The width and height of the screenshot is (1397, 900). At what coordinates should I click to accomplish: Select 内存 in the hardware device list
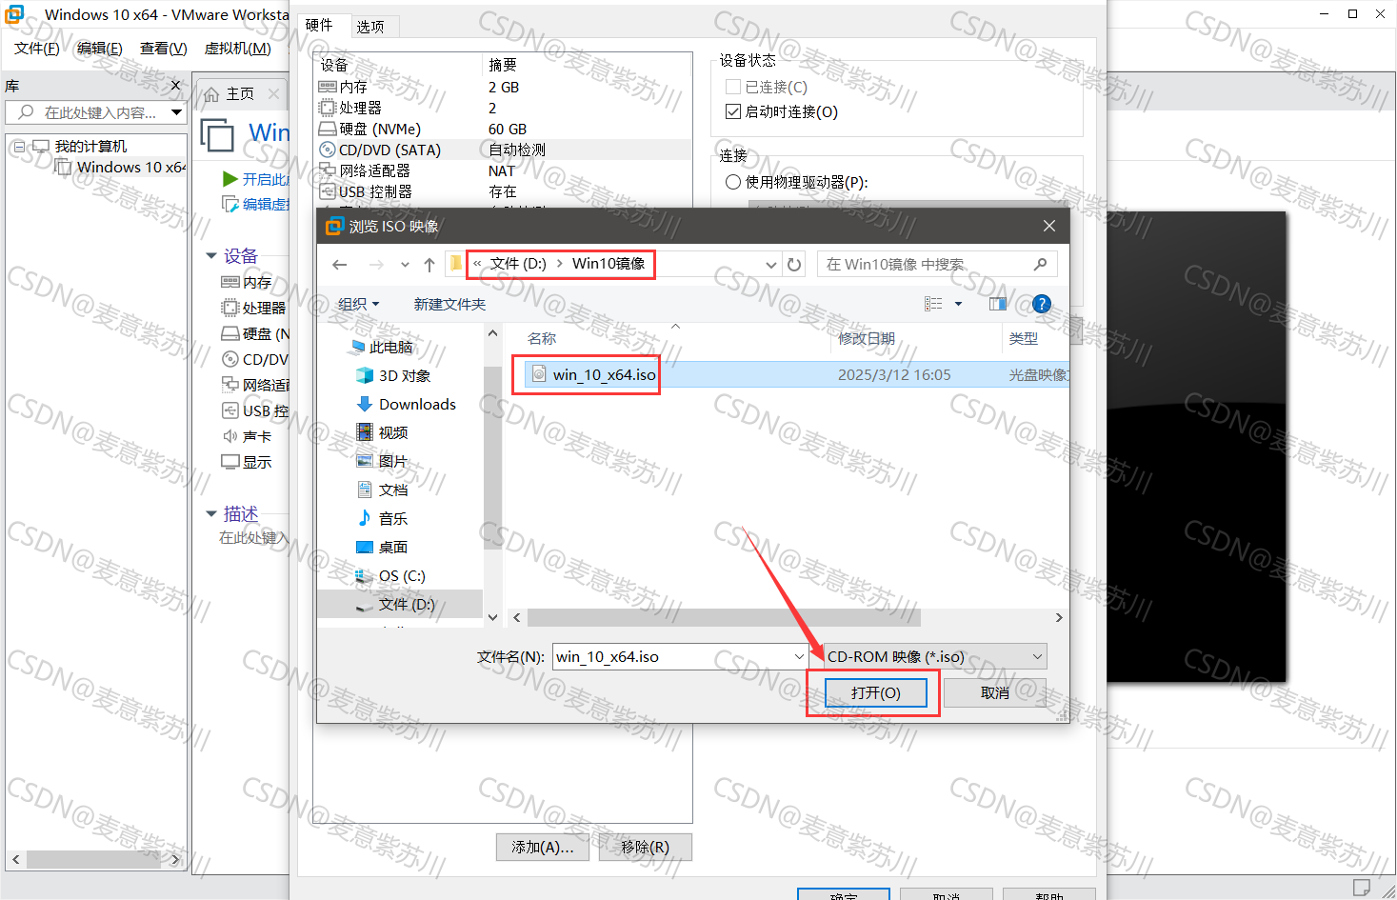point(504,87)
